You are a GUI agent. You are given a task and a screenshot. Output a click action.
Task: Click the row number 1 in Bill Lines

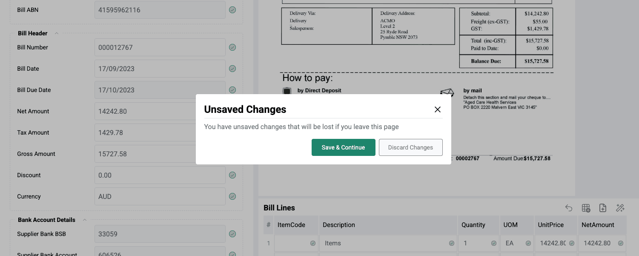point(269,243)
